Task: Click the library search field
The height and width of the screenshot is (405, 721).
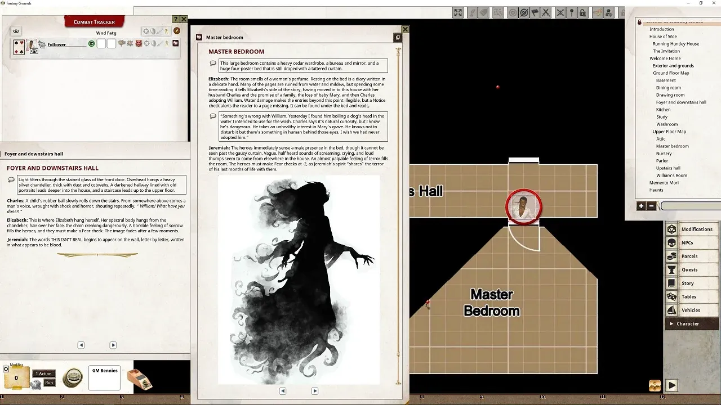Action: 690,206
